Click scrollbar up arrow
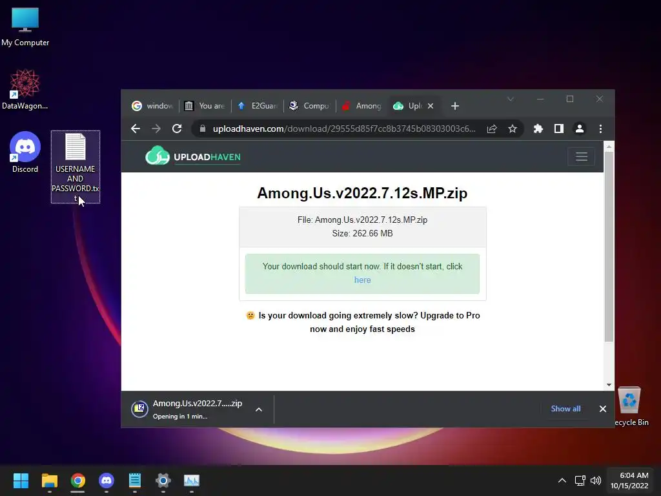This screenshot has height=496, width=661. (x=609, y=147)
